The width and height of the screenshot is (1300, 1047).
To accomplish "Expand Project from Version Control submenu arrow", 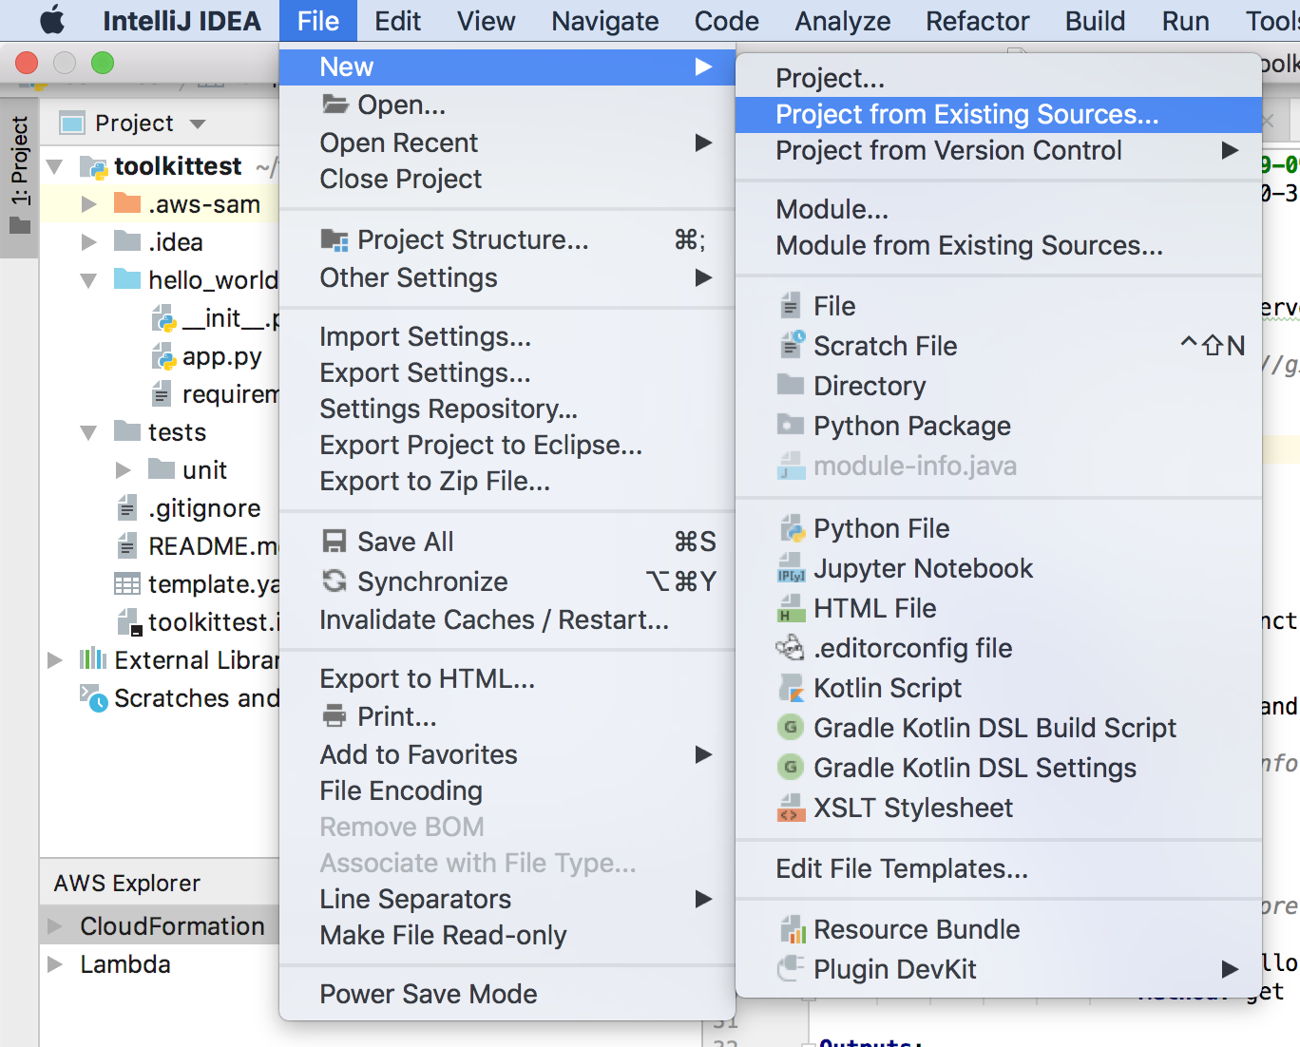I will 1230,150.
